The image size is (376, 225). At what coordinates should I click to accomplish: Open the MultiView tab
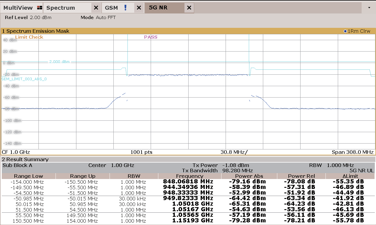22,8
